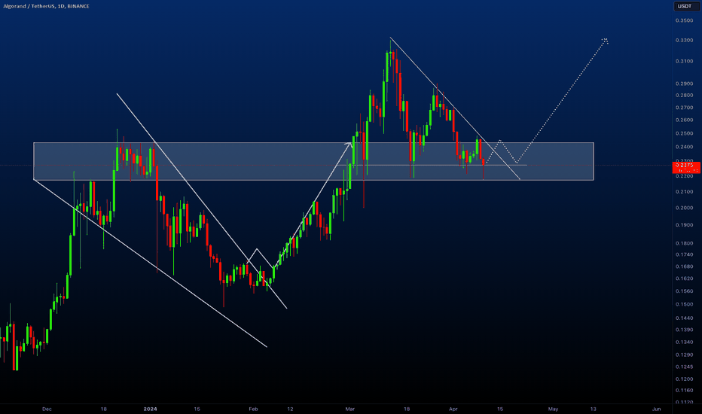Select the 0.1340 price axis label
This screenshot has width=702, height=414.
click(684, 342)
